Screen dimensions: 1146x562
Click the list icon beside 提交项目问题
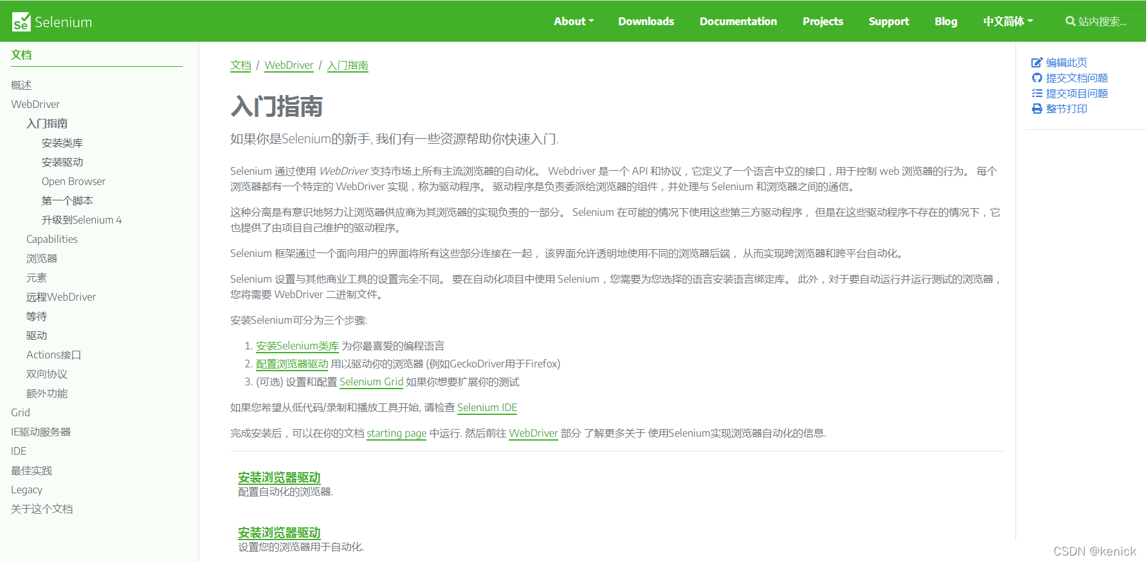[1037, 93]
